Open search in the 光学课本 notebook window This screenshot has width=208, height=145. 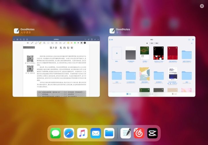click(21, 39)
